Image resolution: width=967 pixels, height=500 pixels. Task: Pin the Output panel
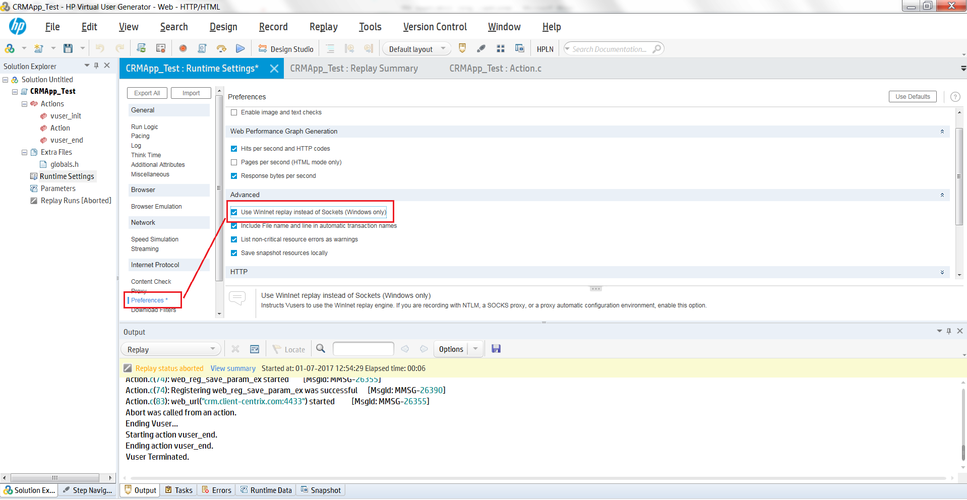tap(949, 331)
